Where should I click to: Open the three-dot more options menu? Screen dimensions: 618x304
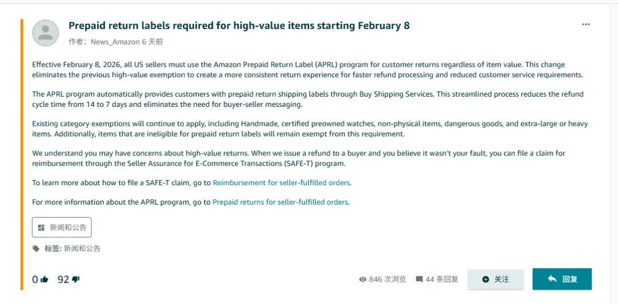[x=585, y=25]
